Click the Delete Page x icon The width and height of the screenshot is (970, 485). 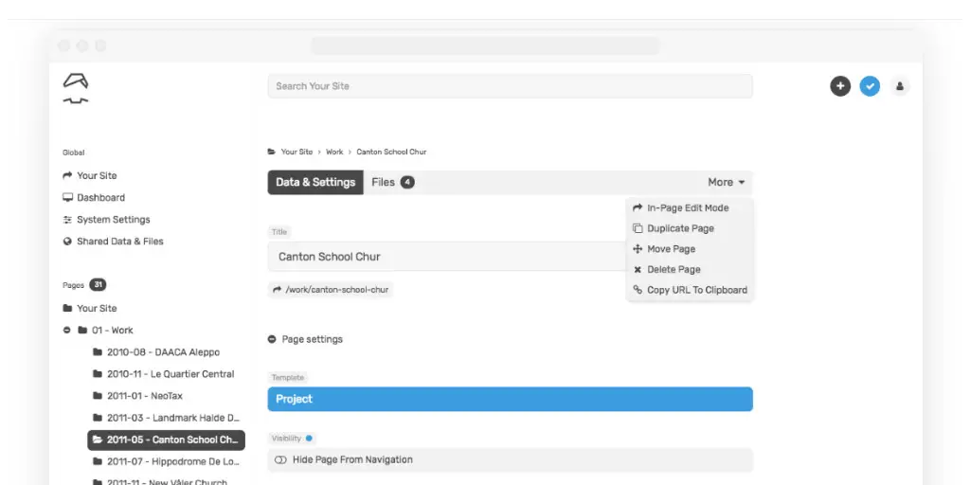coord(638,270)
